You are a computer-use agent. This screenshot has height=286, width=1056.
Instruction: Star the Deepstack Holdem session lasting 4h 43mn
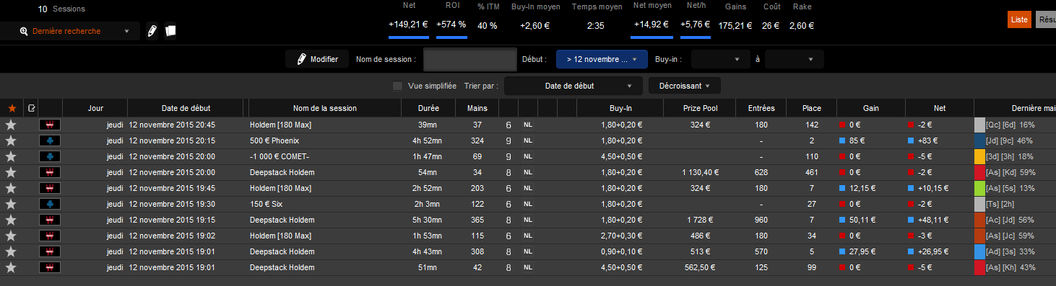[x=11, y=251]
